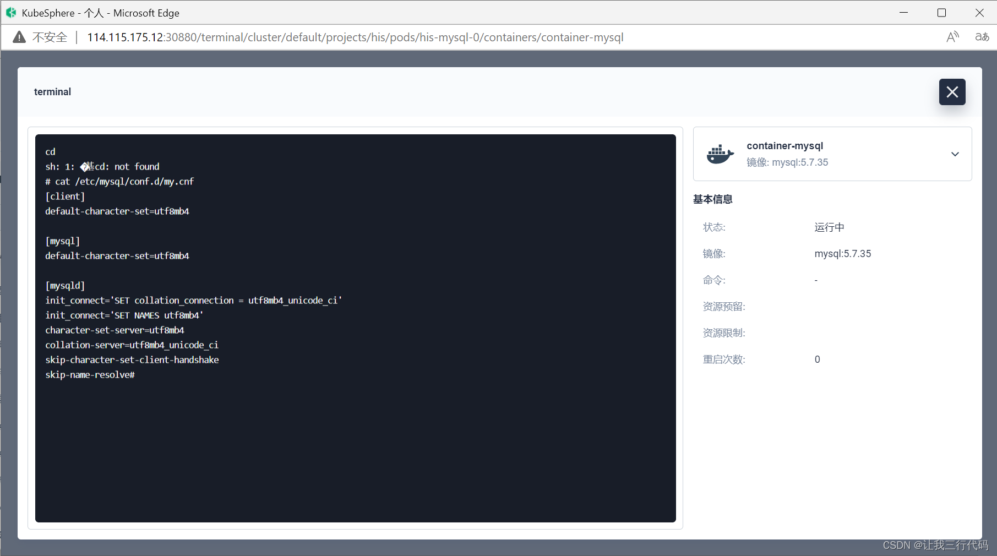Click the 运行中 status value
Image resolution: width=997 pixels, height=556 pixels.
point(829,227)
